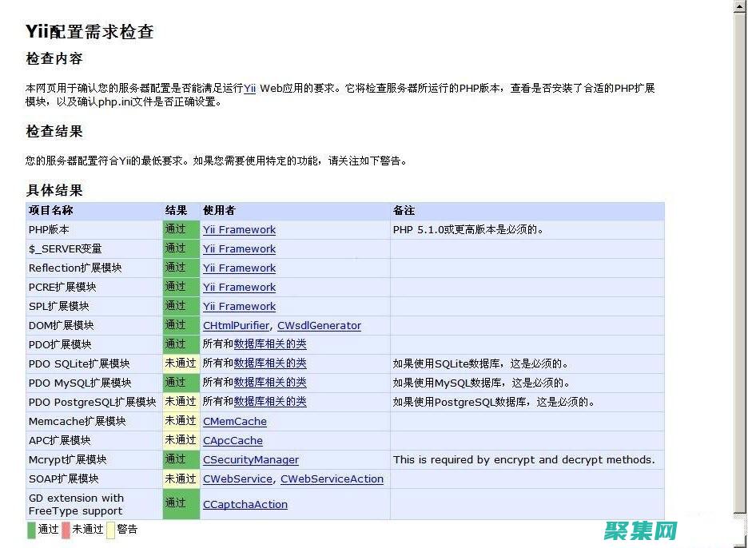Open the Yii Framework link for $_SERVER变量

[x=239, y=248]
